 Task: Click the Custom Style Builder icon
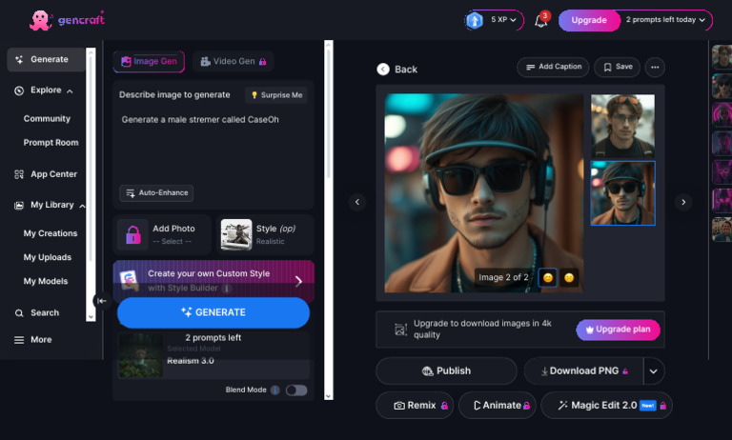pyautogui.click(x=130, y=280)
